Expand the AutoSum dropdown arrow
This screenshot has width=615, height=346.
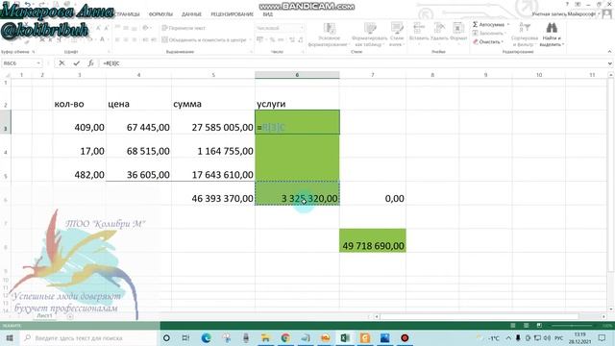pos(508,24)
